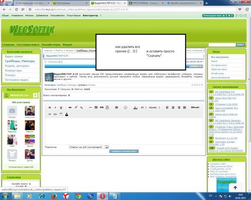Open Google Chrome from the taskbar
Viewport: 251px width, 200px height.
click(x=78, y=196)
